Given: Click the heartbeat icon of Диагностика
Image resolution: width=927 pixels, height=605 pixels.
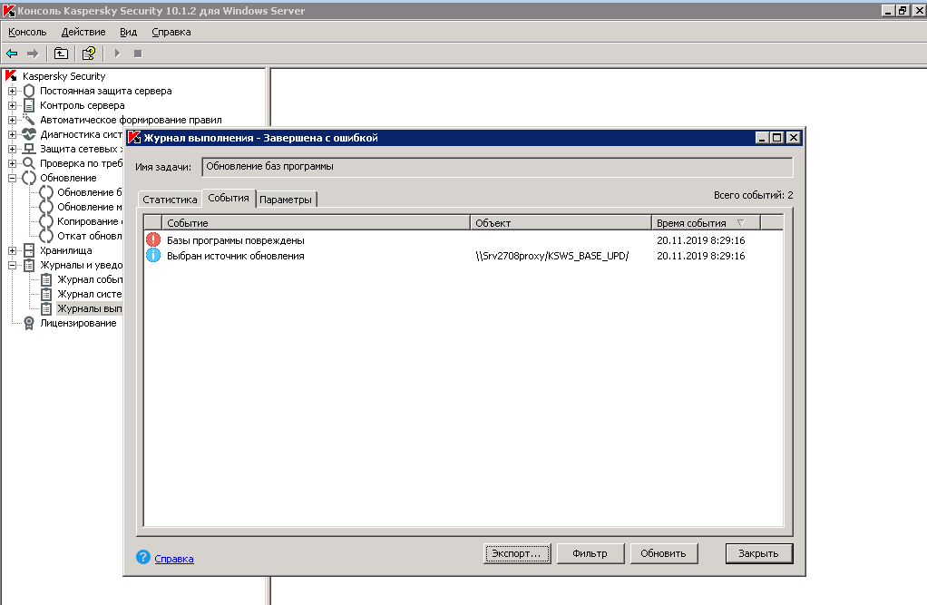Looking at the screenshot, I should (x=29, y=134).
